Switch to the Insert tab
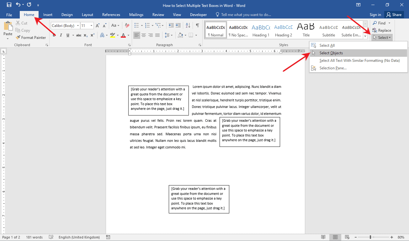Image resolution: width=409 pixels, height=241 pixels. click(48, 15)
